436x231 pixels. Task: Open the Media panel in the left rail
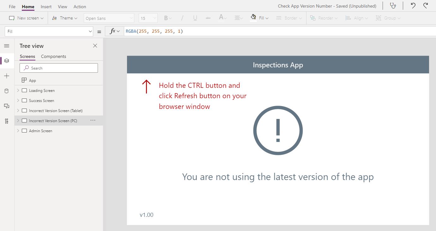point(7,106)
